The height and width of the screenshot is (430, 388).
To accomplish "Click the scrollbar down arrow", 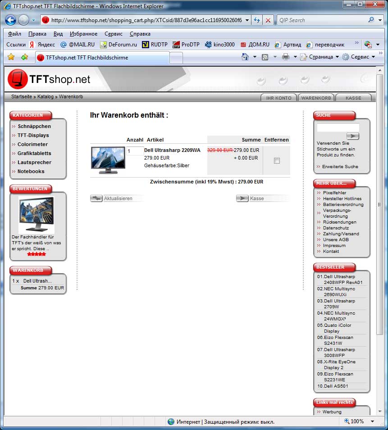I will pos(380,412).
